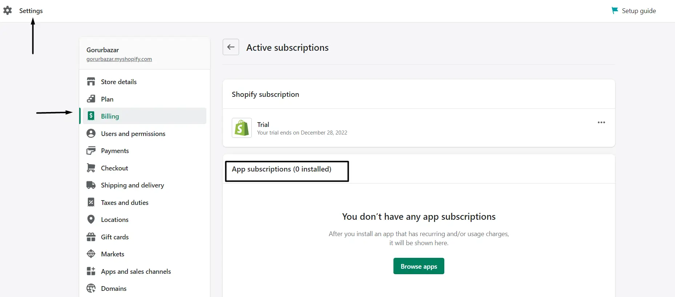Click You don't have any app subscriptions text
The width and height of the screenshot is (675, 297).
[x=419, y=216]
